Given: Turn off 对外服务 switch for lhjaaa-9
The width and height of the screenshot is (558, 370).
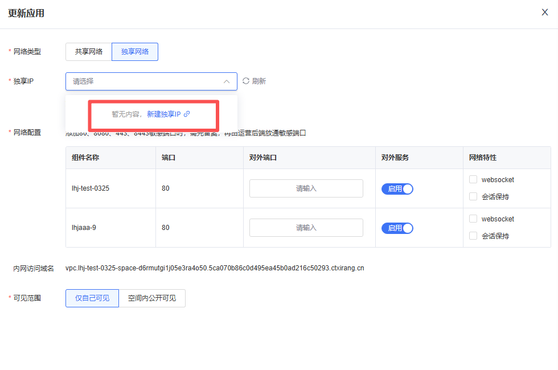Looking at the screenshot, I should click(x=397, y=228).
